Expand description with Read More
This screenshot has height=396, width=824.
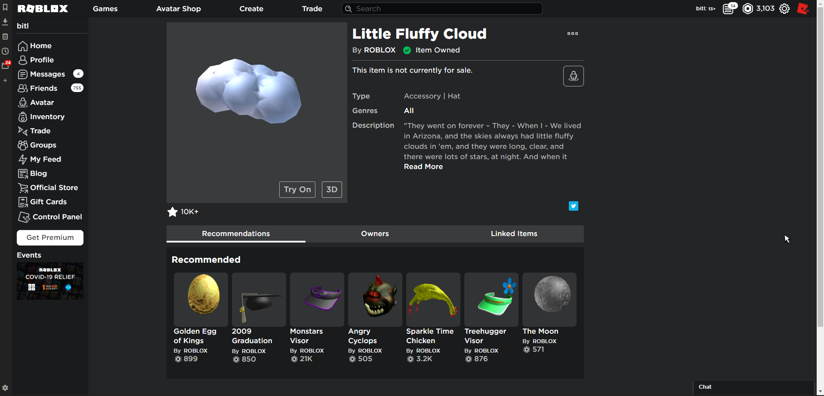423,167
